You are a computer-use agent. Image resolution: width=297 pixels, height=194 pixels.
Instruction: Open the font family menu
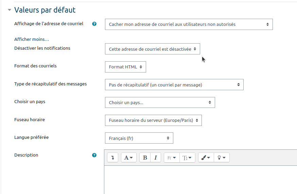coord(172,158)
